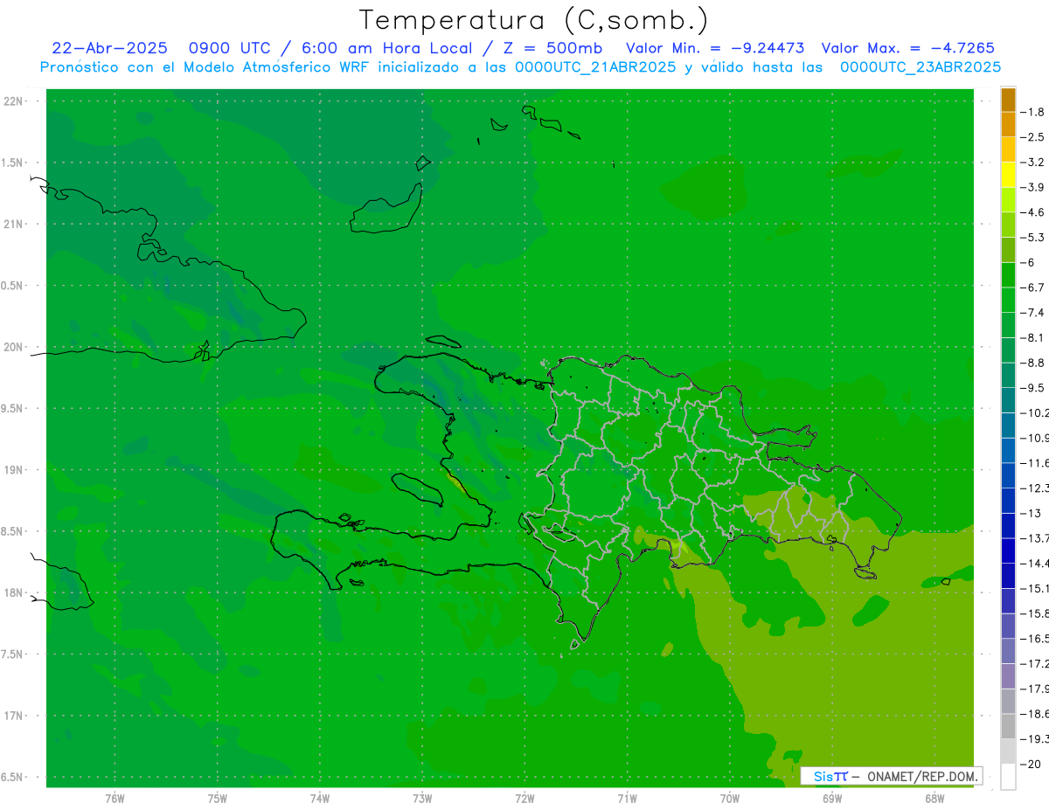This screenshot has height=810, width=1049.
Task: Click the 'ONAMET/REP.DOM.' credit label
Action: click(x=921, y=776)
